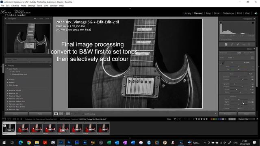The image size is (260, 146).
Task: Show main window display icon
Action: (x=4, y=119)
